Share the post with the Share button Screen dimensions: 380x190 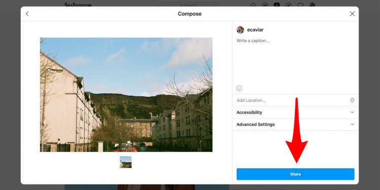(x=295, y=174)
